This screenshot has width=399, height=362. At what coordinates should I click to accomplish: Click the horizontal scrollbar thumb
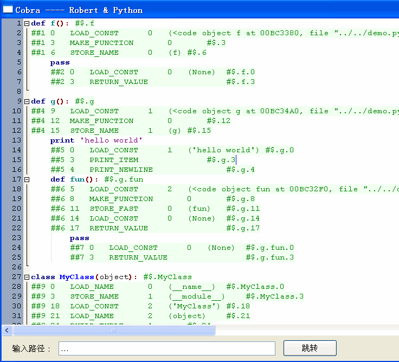114,330
